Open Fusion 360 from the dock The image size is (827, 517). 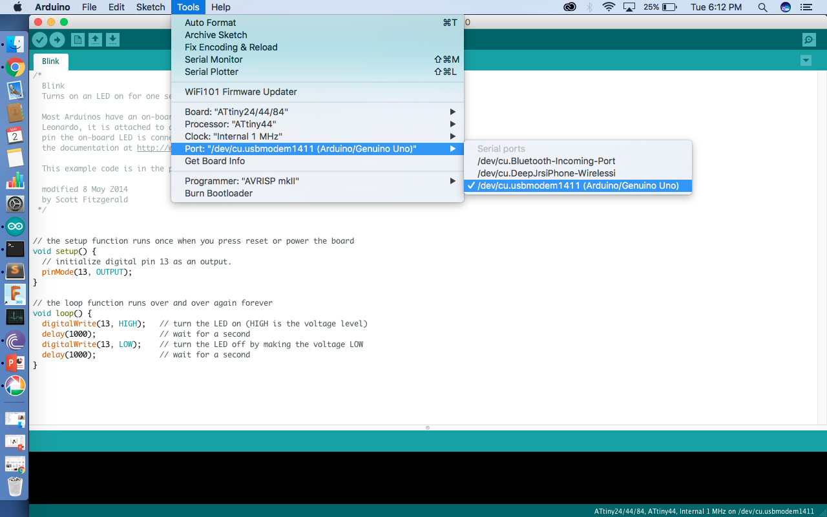coord(15,295)
